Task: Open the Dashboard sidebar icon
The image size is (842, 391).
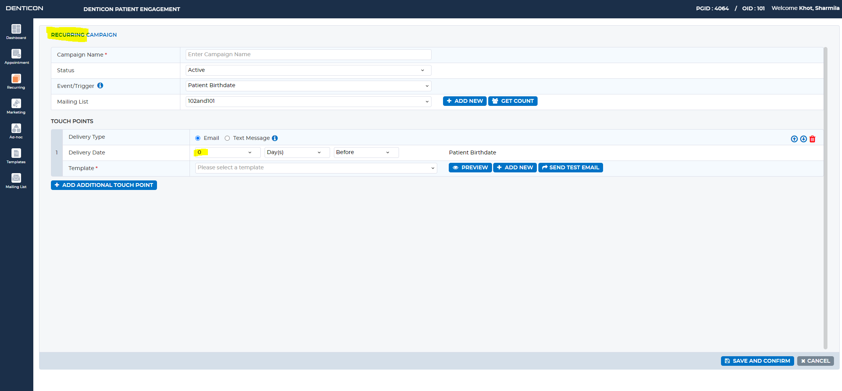Action: tap(16, 32)
